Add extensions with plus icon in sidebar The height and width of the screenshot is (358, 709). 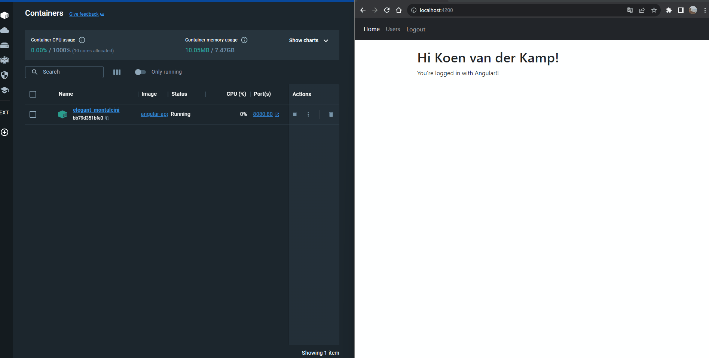point(4,132)
